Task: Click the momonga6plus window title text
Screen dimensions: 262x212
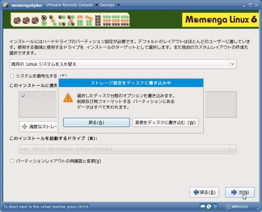Action: pos(27,5)
